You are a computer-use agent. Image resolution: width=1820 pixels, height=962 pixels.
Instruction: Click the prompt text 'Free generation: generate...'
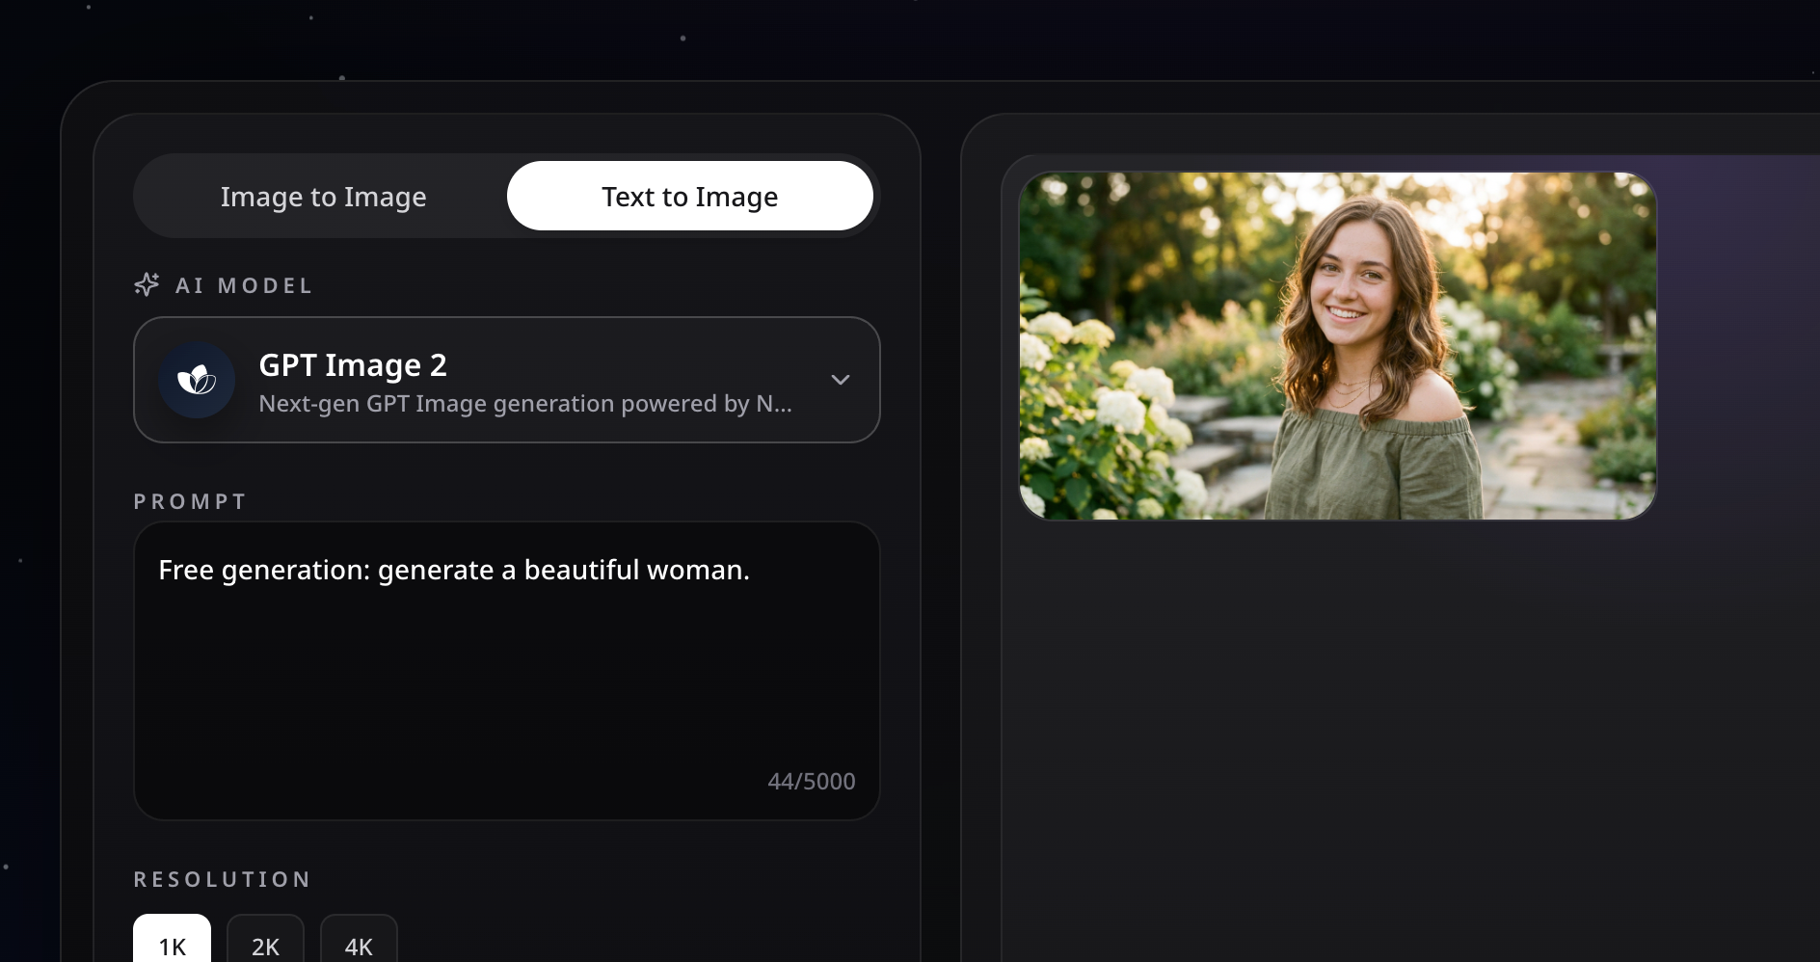tap(453, 571)
